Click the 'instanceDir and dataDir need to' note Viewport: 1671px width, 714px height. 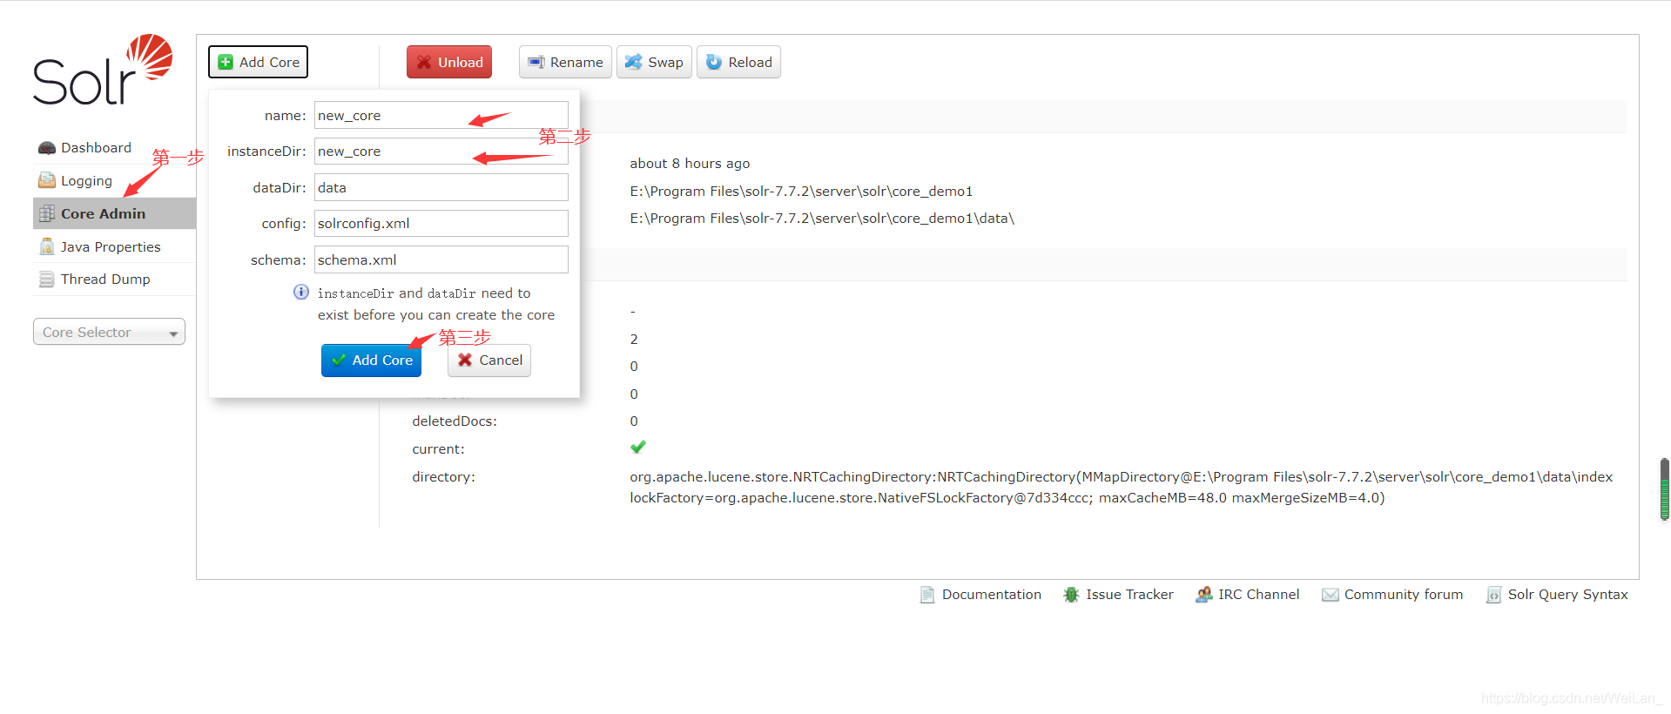click(424, 293)
